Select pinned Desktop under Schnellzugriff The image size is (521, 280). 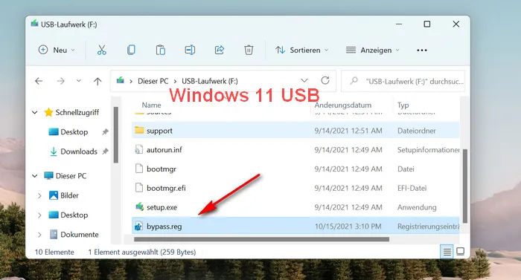74,131
